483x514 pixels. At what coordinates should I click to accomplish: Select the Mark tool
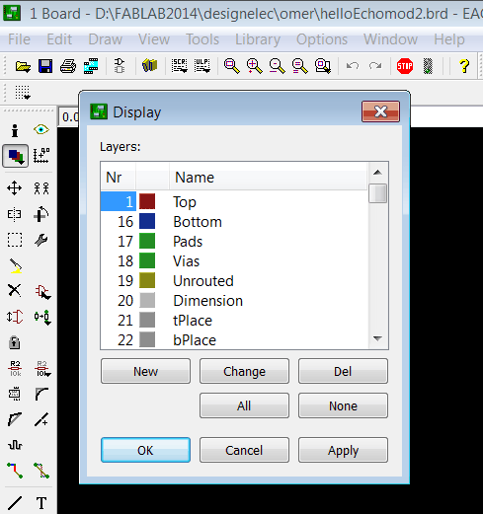(41, 156)
